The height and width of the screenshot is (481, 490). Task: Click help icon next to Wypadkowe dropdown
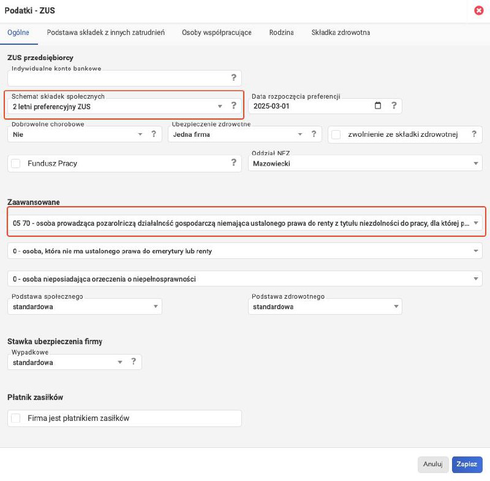[x=134, y=362]
